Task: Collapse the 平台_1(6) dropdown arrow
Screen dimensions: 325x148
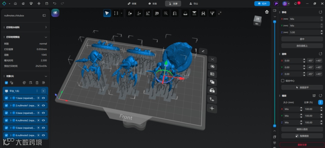Action: pyautogui.click(x=43, y=91)
